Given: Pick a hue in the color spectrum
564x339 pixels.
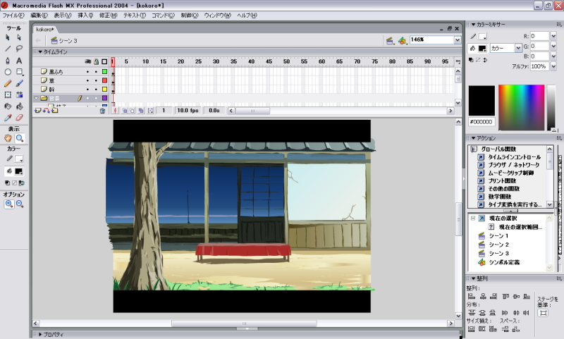Looking at the screenshot, I should 521,108.
